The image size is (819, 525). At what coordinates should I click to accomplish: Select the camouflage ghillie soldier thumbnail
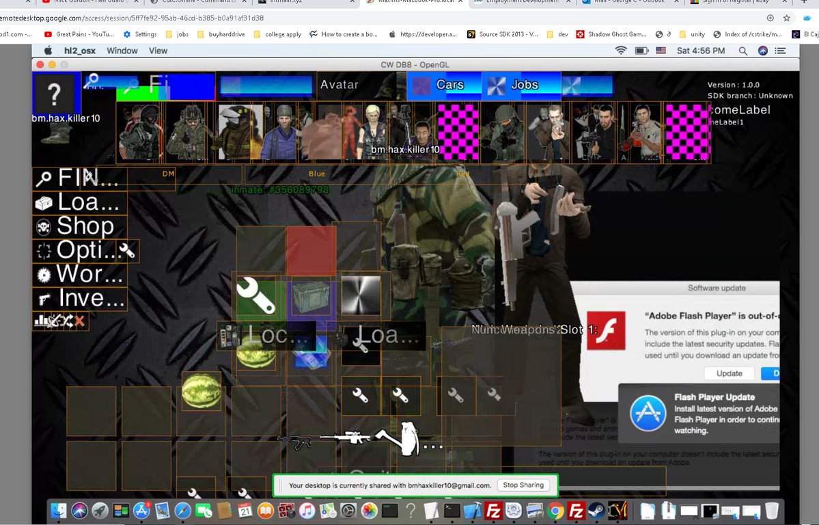tap(188, 132)
